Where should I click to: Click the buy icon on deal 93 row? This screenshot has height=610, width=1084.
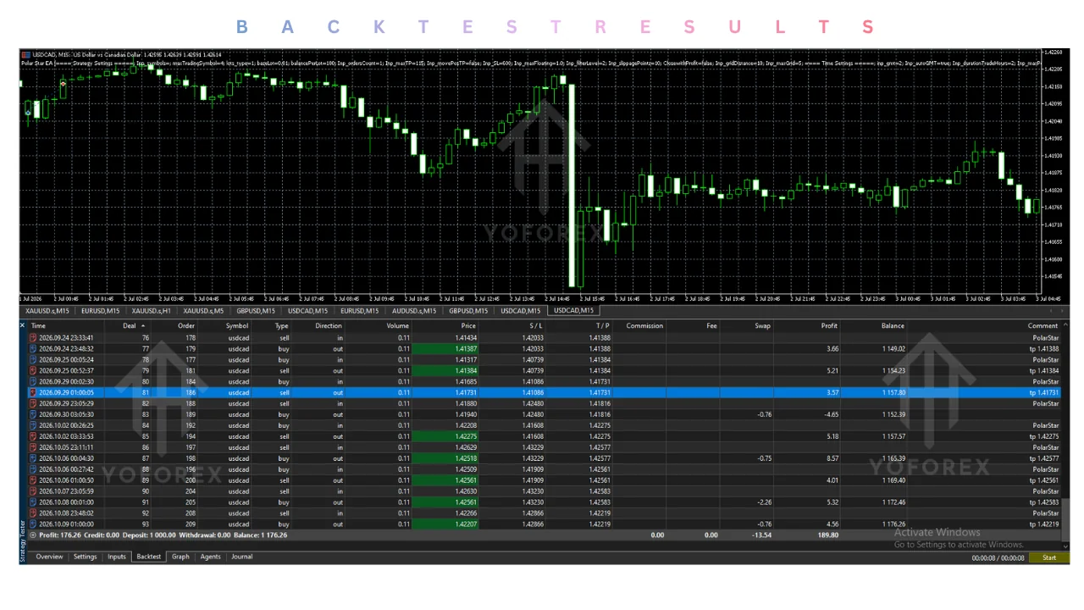pos(32,524)
